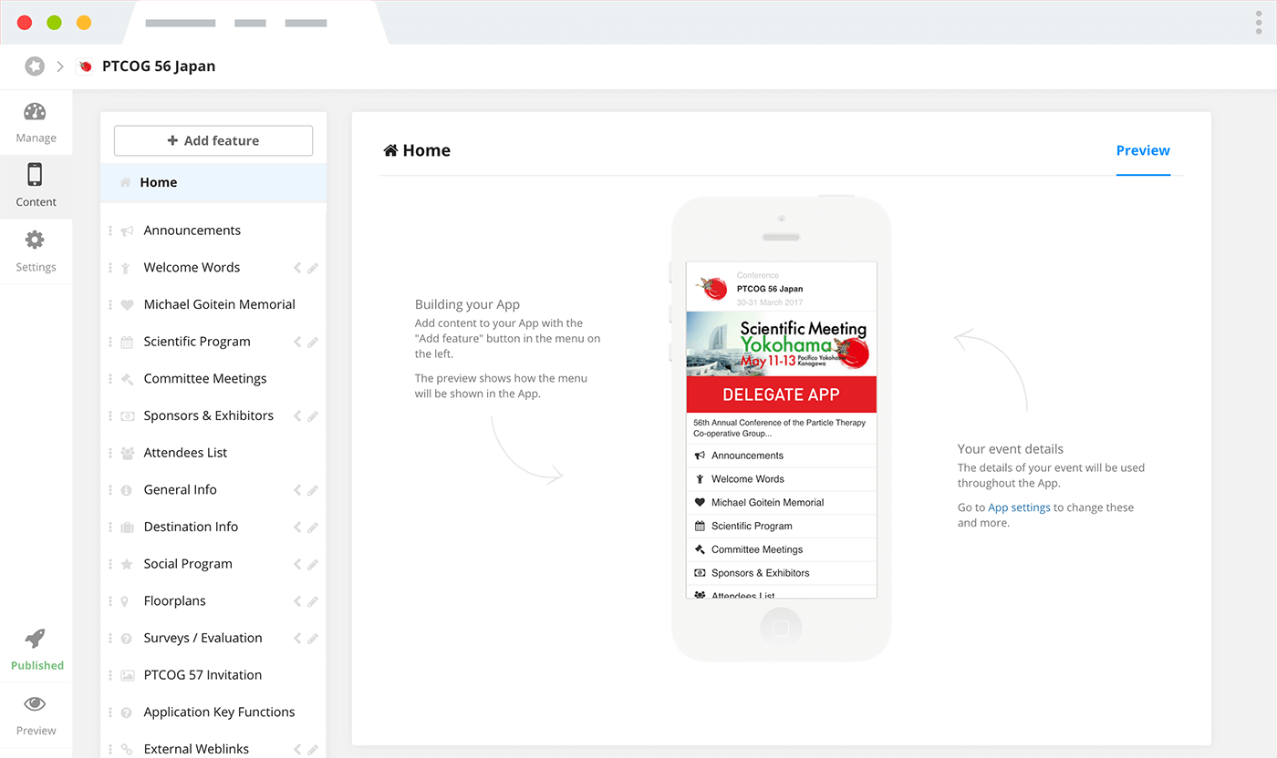Click the phone preview home button
This screenshot has height=758, width=1277.
781,629
